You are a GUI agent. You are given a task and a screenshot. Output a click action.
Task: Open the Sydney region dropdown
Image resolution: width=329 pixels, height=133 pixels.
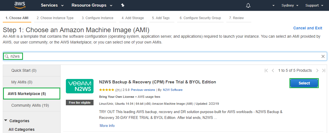coord(290,6)
